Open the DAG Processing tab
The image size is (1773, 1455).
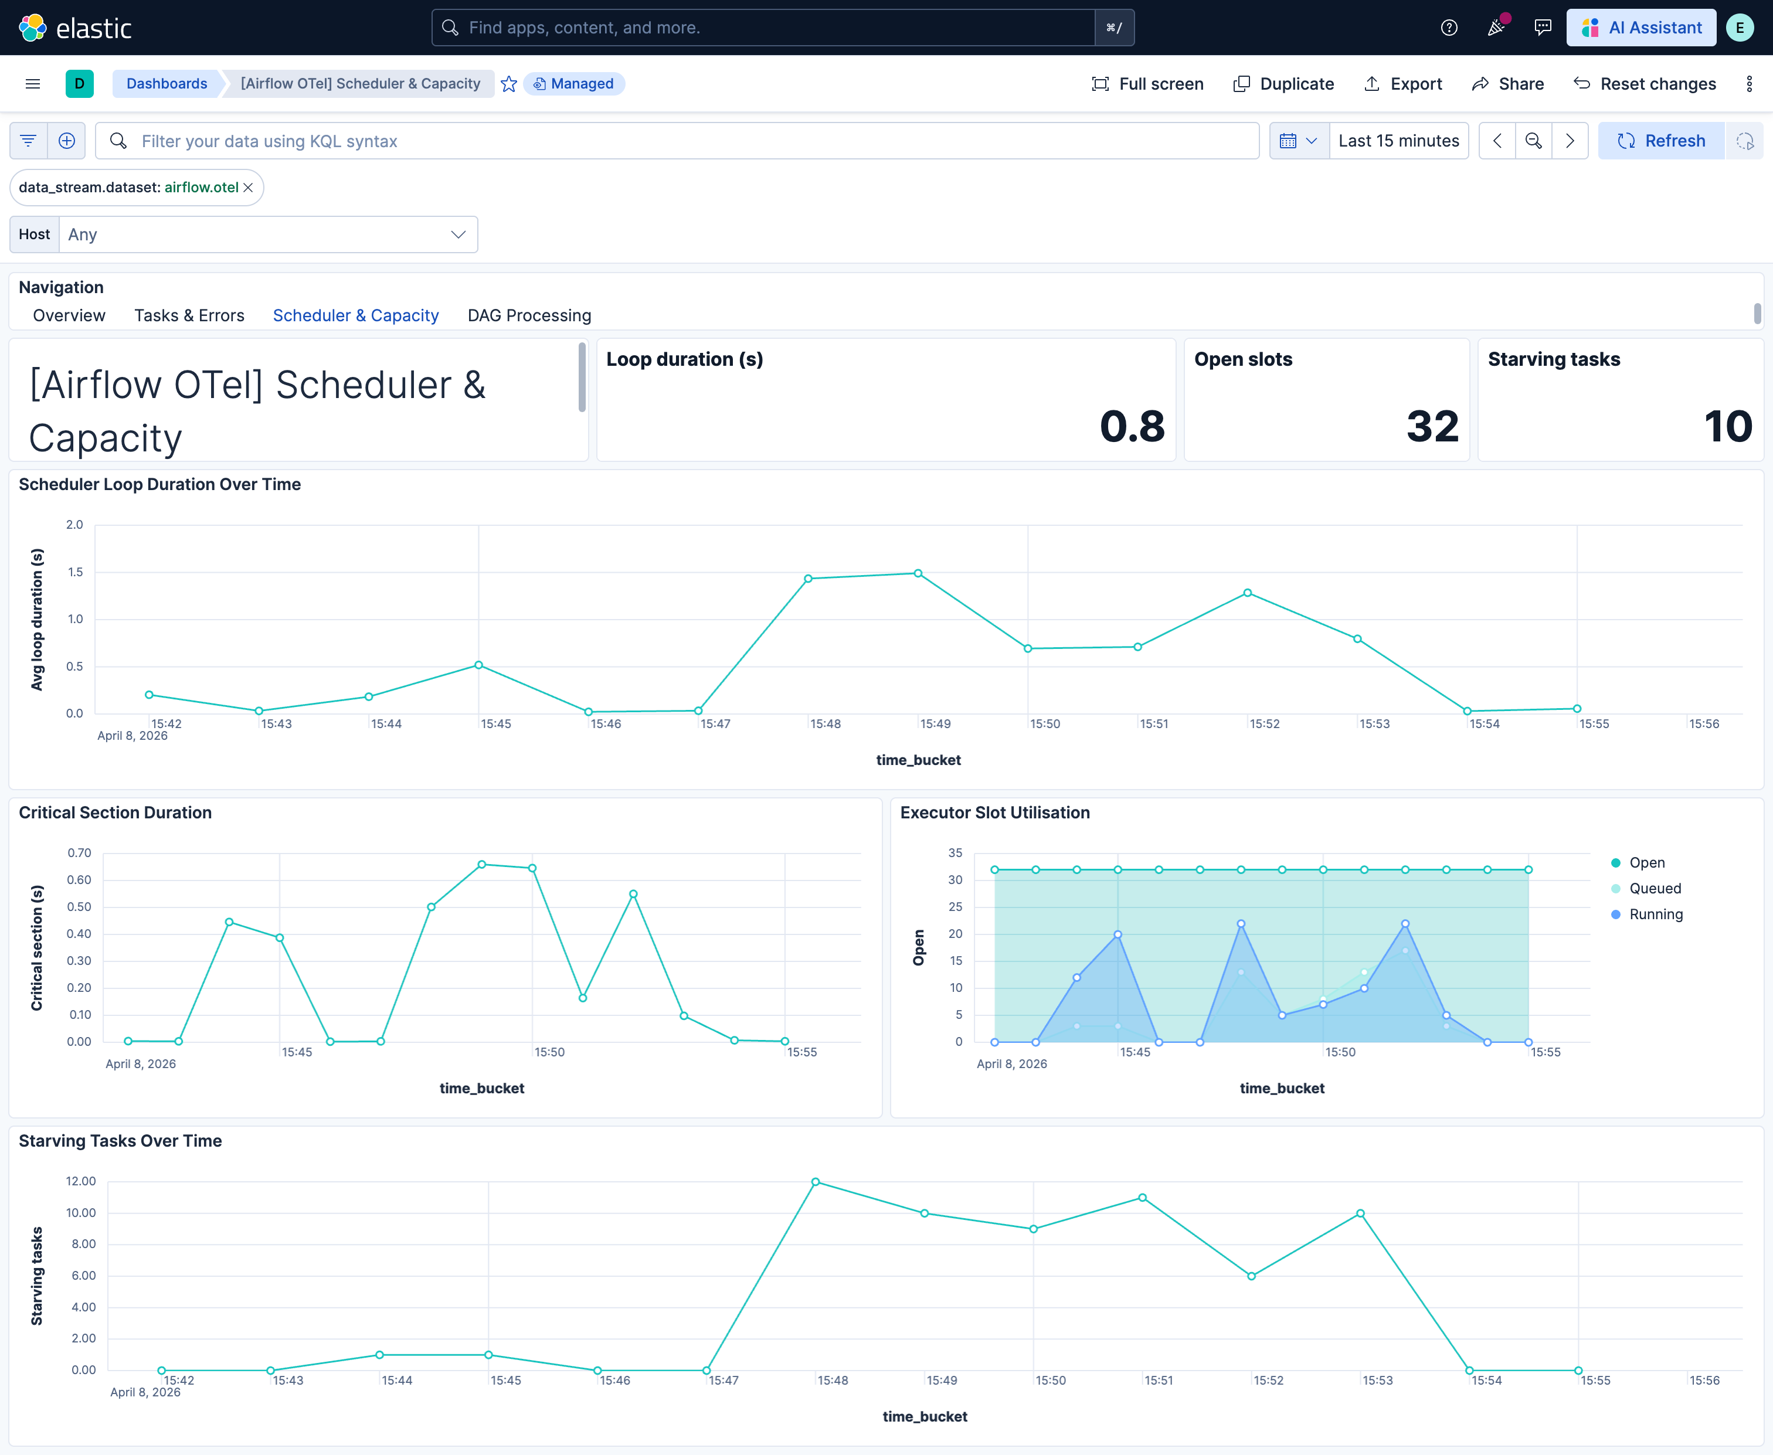coord(529,315)
